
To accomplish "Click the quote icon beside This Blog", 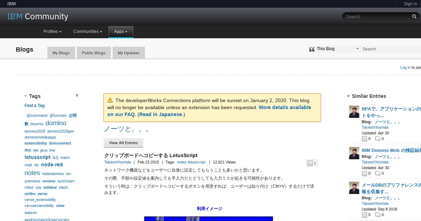I will (x=312, y=49).
